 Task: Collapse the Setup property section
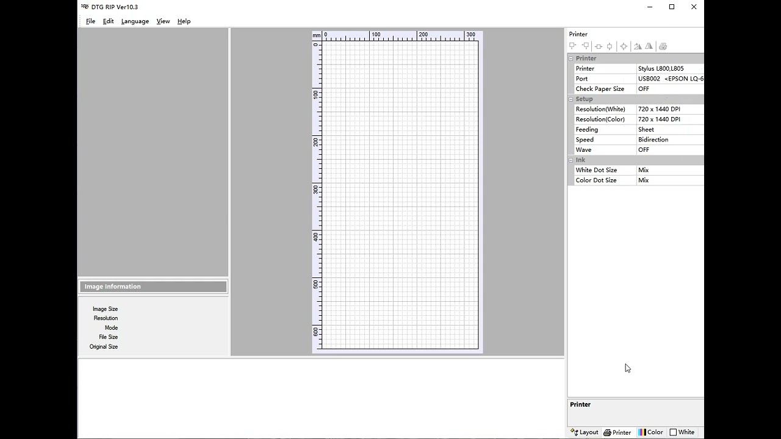(x=571, y=99)
